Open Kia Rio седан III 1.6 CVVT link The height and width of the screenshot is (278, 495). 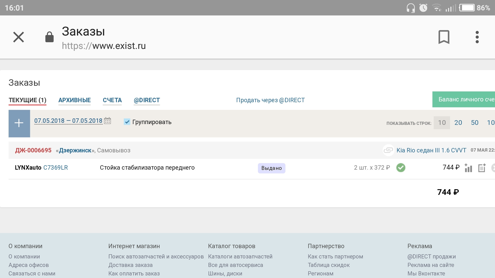click(431, 150)
